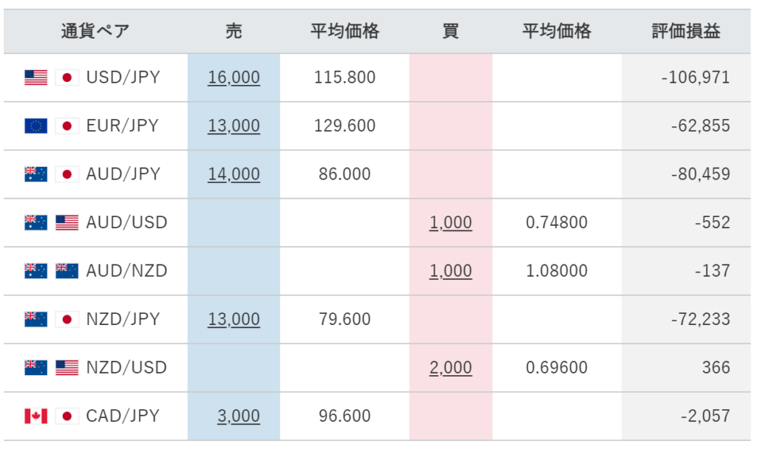Click the US flag in USD/JPY row
The width and height of the screenshot is (757, 449).
(x=35, y=78)
